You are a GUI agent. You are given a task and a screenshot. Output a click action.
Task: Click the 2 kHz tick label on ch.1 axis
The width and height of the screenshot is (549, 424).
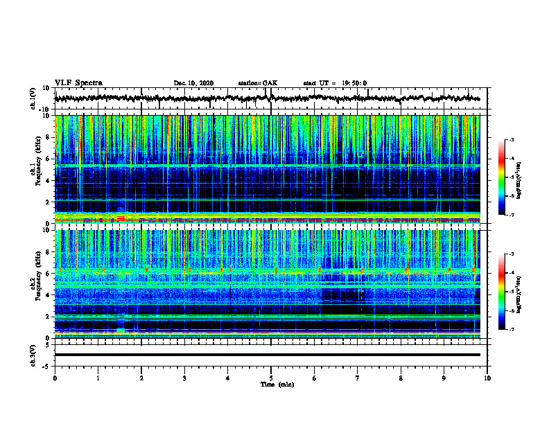coord(49,202)
